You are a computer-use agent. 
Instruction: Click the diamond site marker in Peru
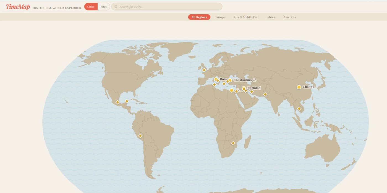[140, 136]
